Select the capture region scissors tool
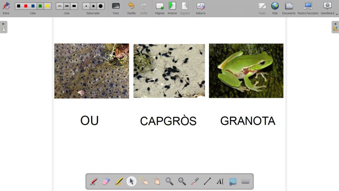 [x=233, y=181]
